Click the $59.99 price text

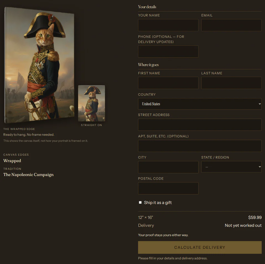coord(255,217)
